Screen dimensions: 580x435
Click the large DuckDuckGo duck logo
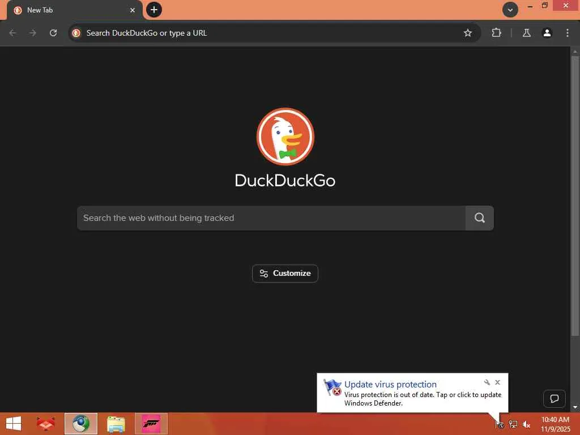coord(285,137)
